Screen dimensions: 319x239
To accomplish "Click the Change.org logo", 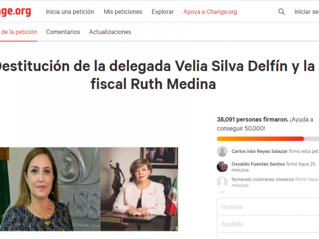I will point(16,11).
